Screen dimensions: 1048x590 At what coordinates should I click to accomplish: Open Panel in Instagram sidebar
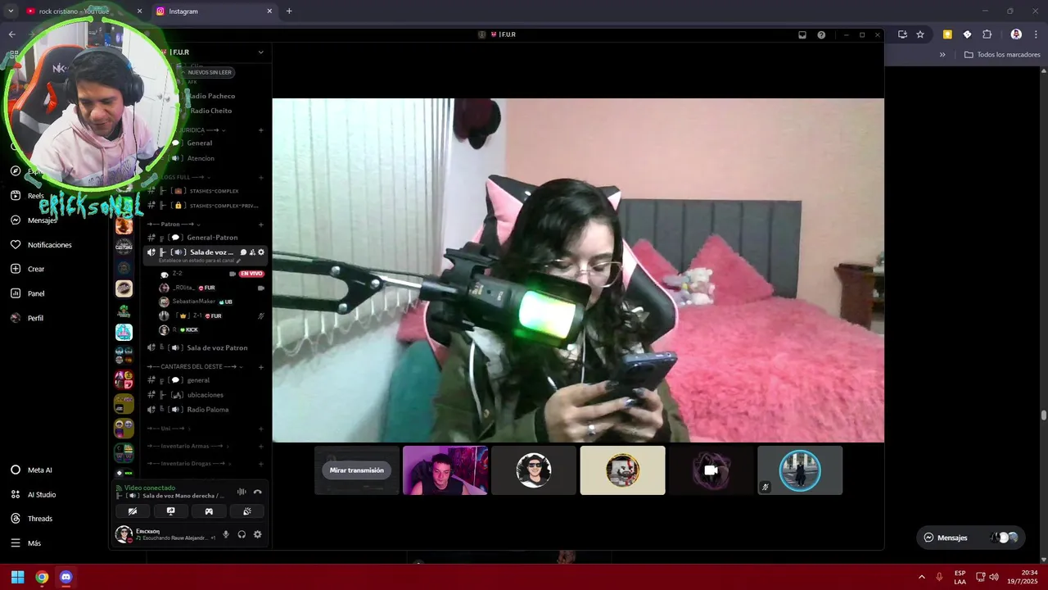(27, 293)
